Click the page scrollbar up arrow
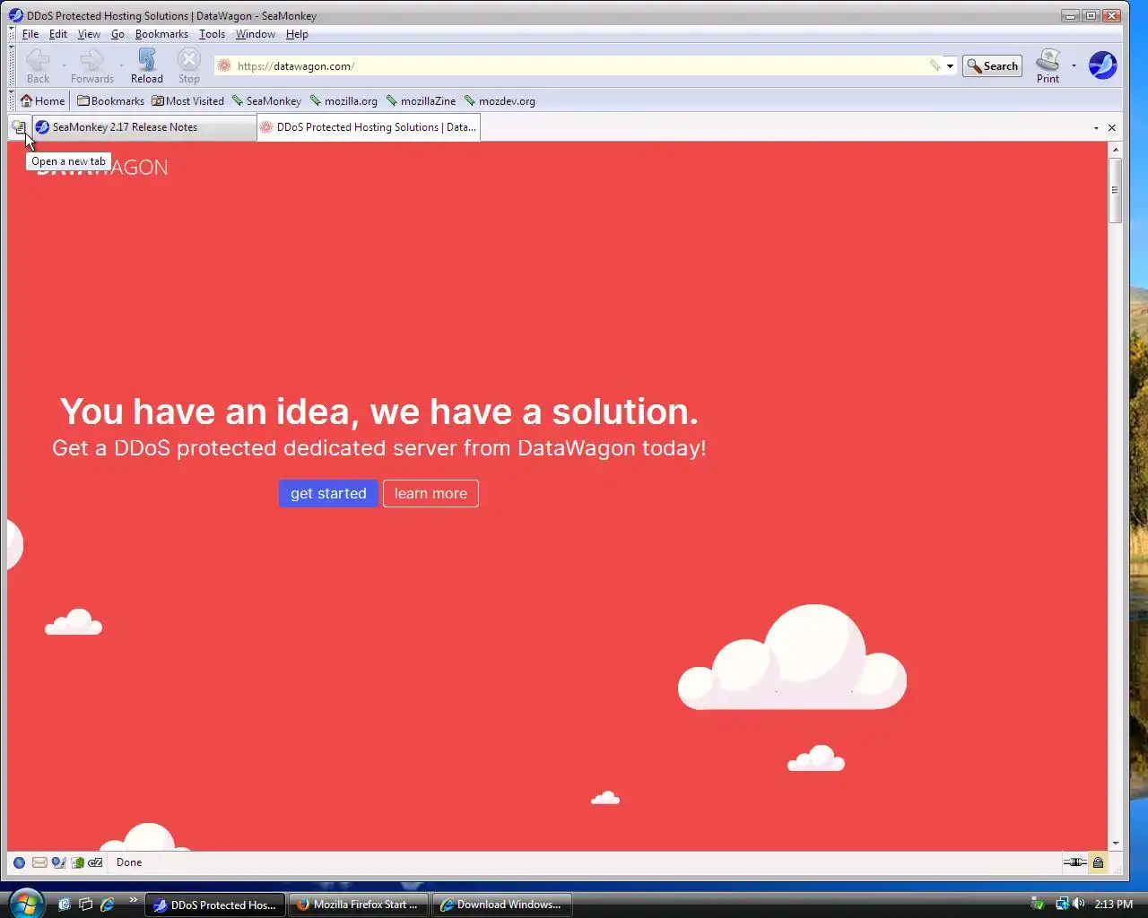 click(1116, 150)
